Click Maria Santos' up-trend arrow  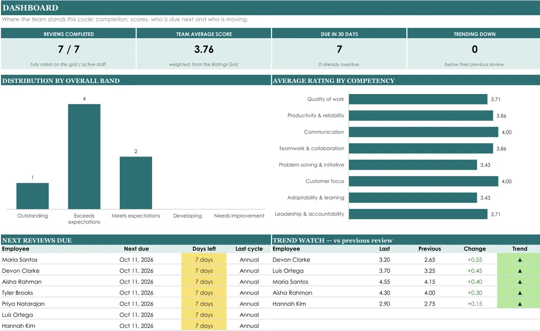coord(520,282)
